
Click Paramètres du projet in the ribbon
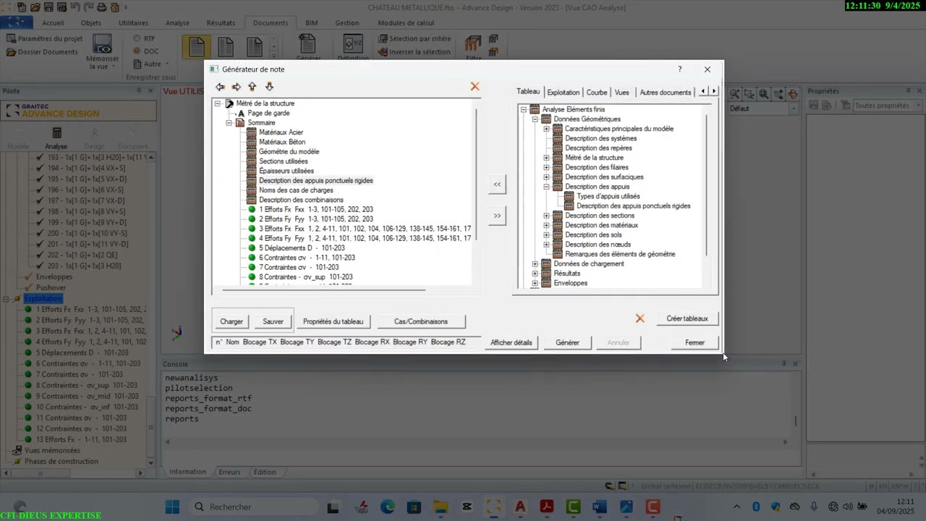(x=45, y=39)
